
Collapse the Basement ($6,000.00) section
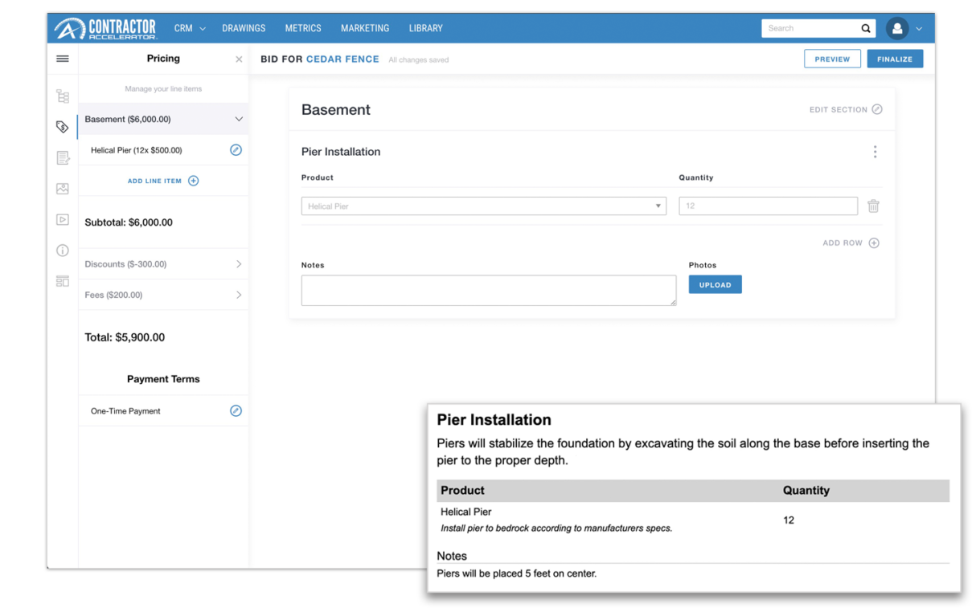pyautogui.click(x=239, y=118)
